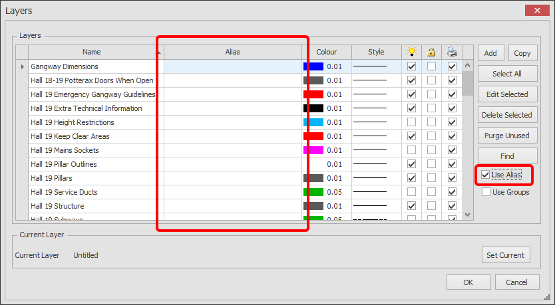Hide Hall 19 Structure layer visibility
Viewport: 555px width, 305px height.
(411, 206)
